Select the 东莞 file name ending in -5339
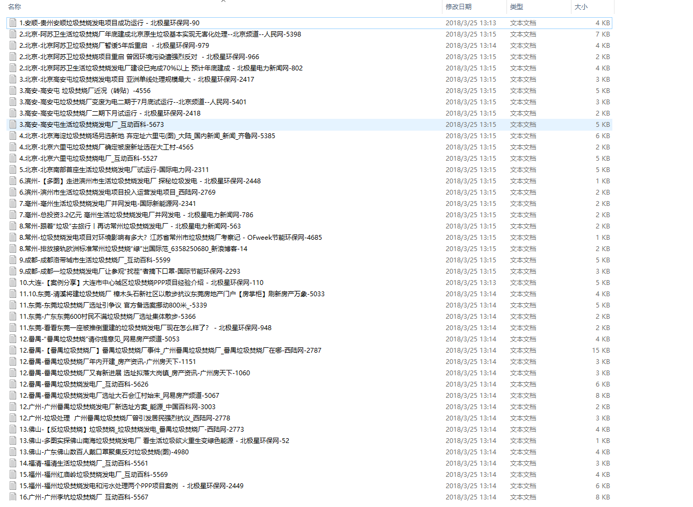The height and width of the screenshot is (507, 693). (113, 305)
